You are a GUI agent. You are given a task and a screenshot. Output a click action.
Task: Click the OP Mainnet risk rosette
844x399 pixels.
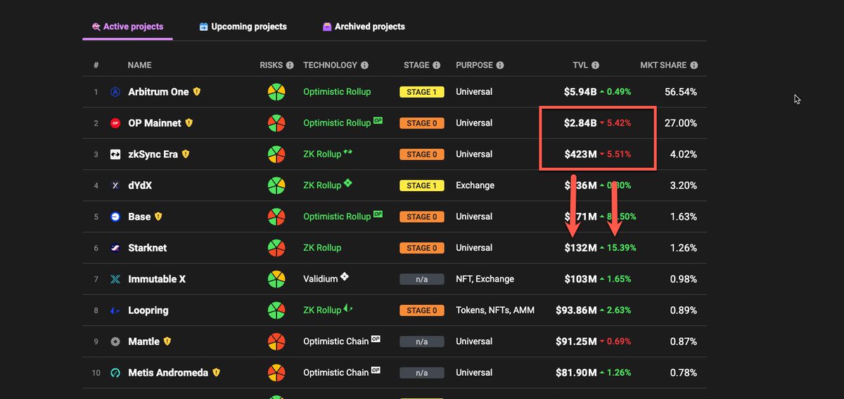tap(276, 123)
